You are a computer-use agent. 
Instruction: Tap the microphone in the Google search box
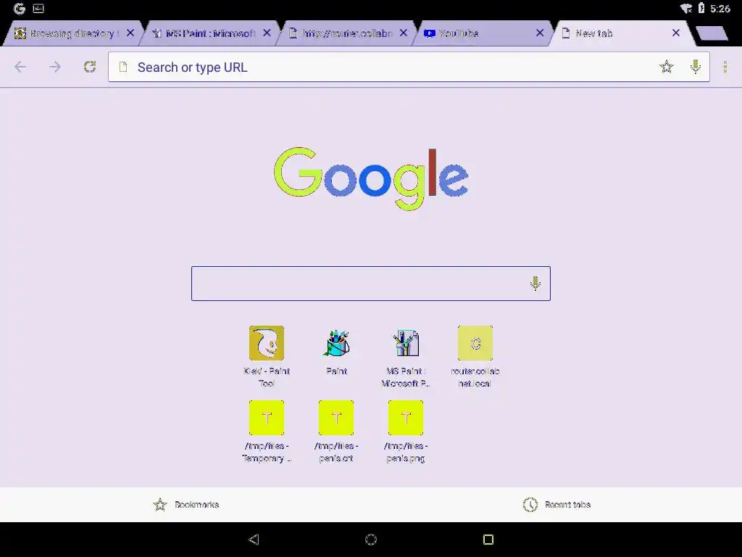pyautogui.click(x=535, y=284)
